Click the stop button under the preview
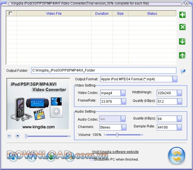This screenshot has width=193, height=170. point(18,136)
